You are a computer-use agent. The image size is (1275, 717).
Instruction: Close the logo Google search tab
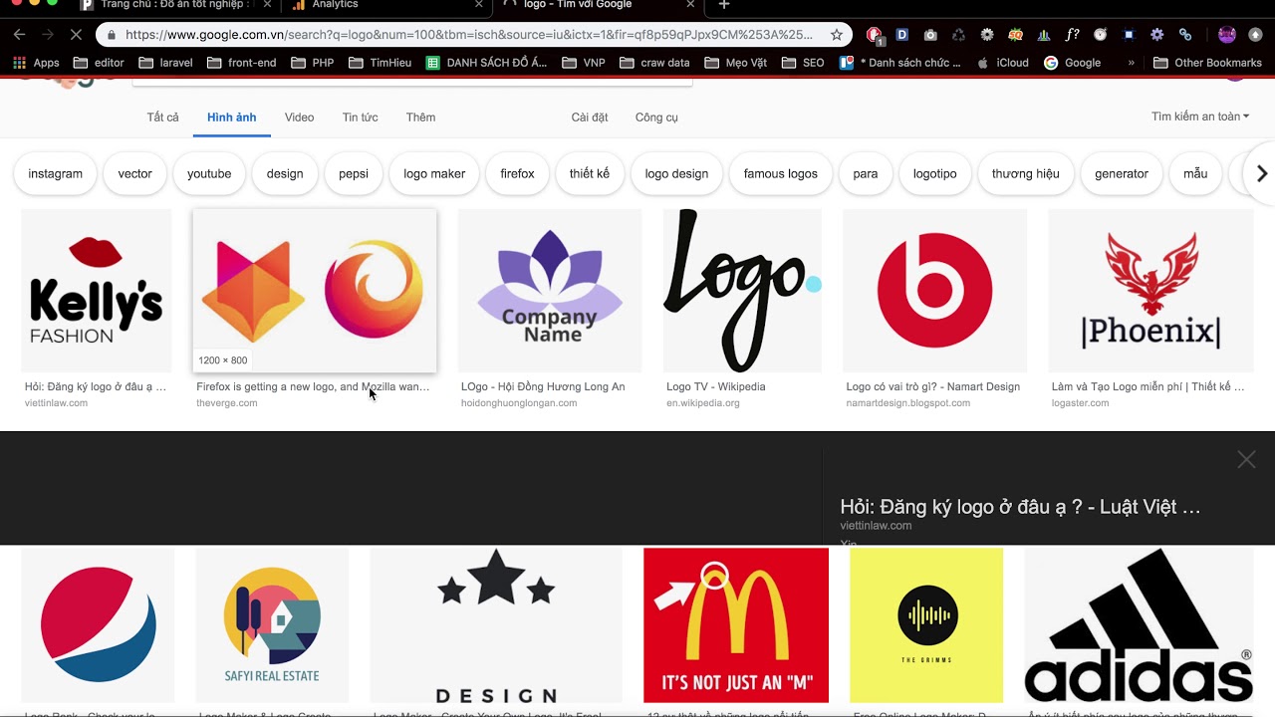point(690,5)
